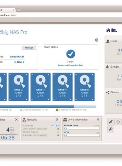Open a new browser tab
122x166 pixels.
(x=19, y=10)
